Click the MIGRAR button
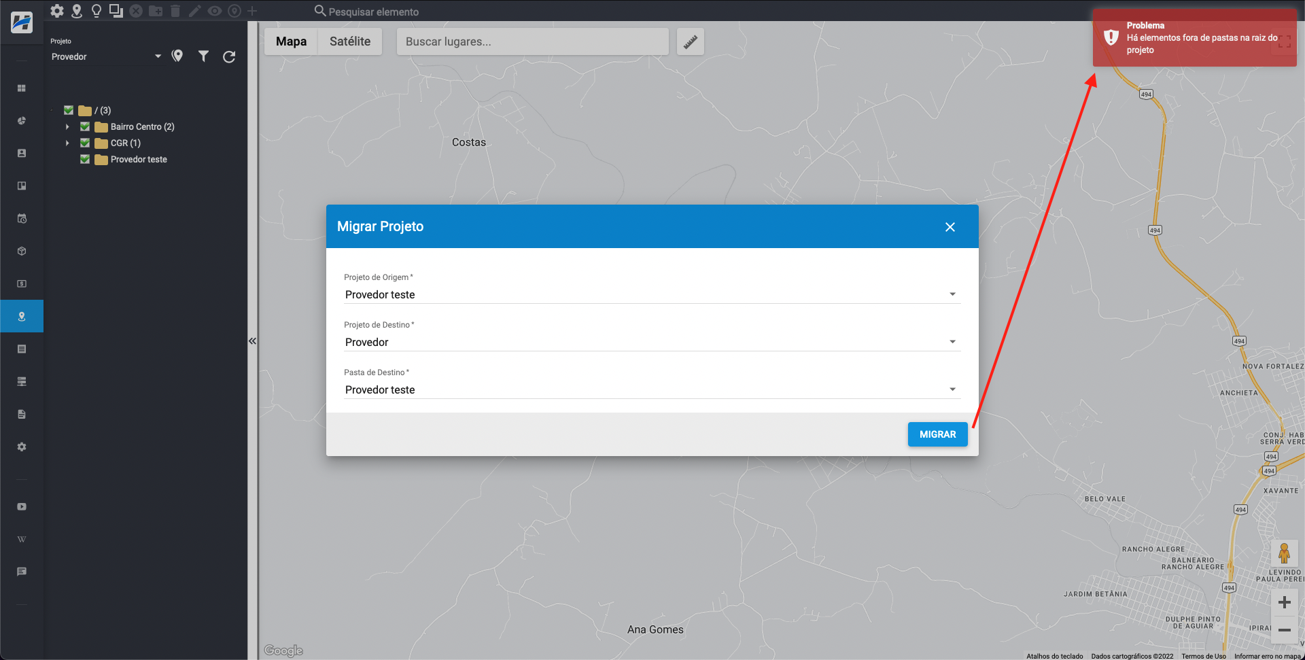 (x=937, y=434)
